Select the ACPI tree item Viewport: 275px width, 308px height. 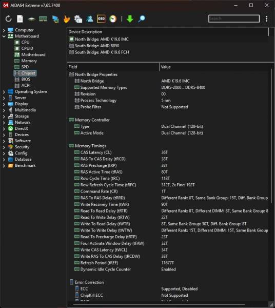click(x=23, y=85)
